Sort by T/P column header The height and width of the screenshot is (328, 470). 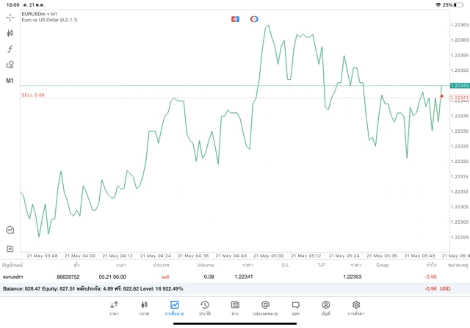pos(322,265)
